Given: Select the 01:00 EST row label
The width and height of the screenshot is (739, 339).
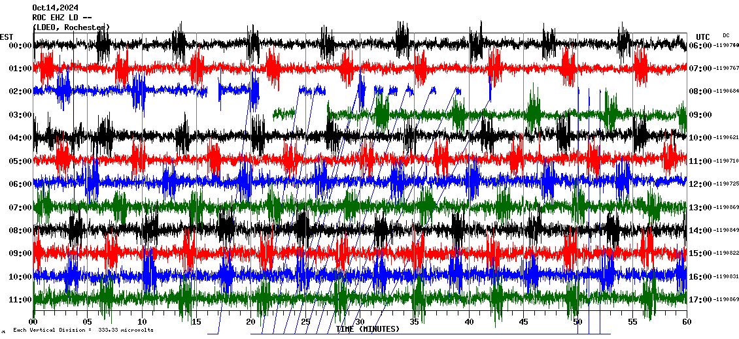Looking at the screenshot, I should pos(21,69).
